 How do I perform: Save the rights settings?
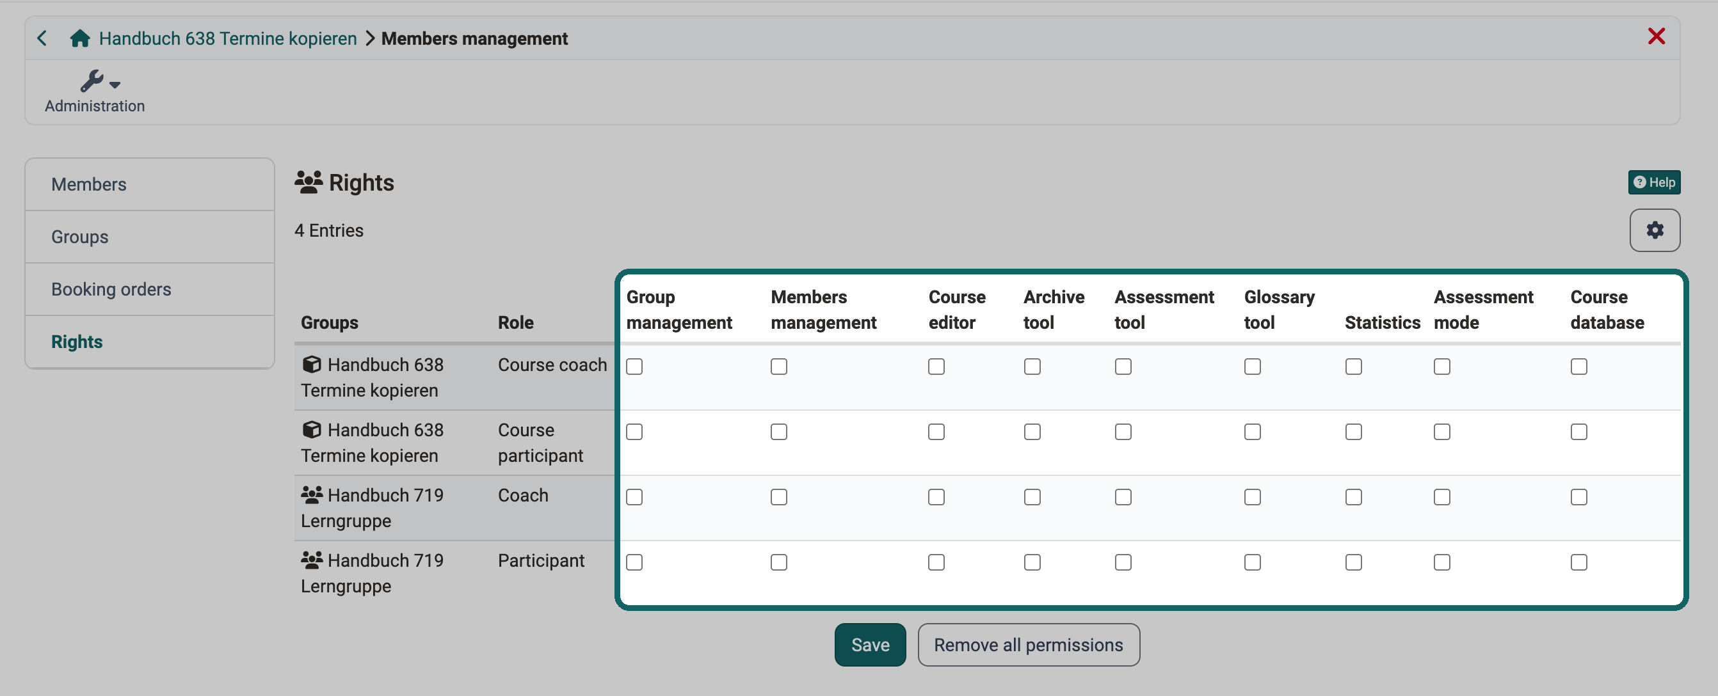(x=870, y=645)
